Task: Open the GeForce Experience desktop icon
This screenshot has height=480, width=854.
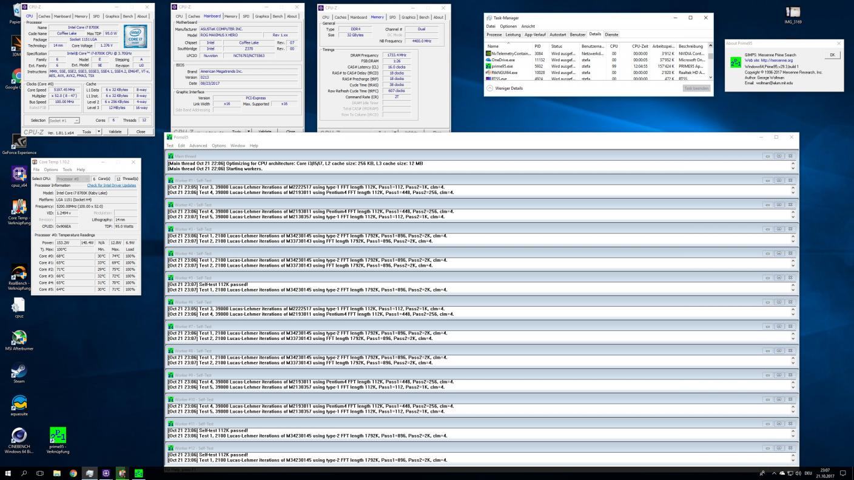Action: point(19,144)
